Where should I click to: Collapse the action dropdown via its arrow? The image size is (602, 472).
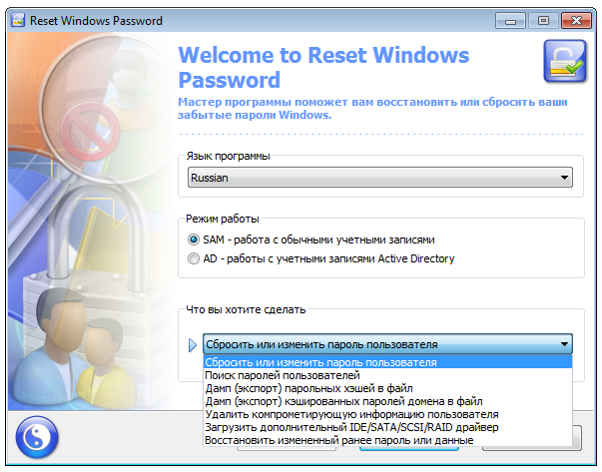click(x=564, y=344)
